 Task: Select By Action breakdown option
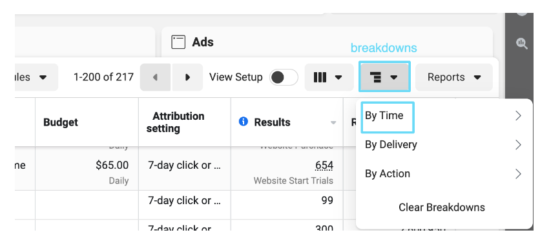point(388,174)
